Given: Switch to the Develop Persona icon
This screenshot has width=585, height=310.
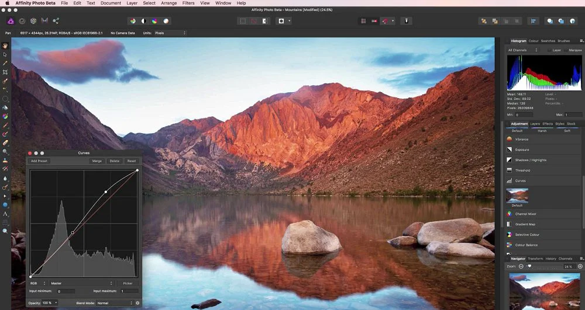Looking at the screenshot, I should [33, 21].
